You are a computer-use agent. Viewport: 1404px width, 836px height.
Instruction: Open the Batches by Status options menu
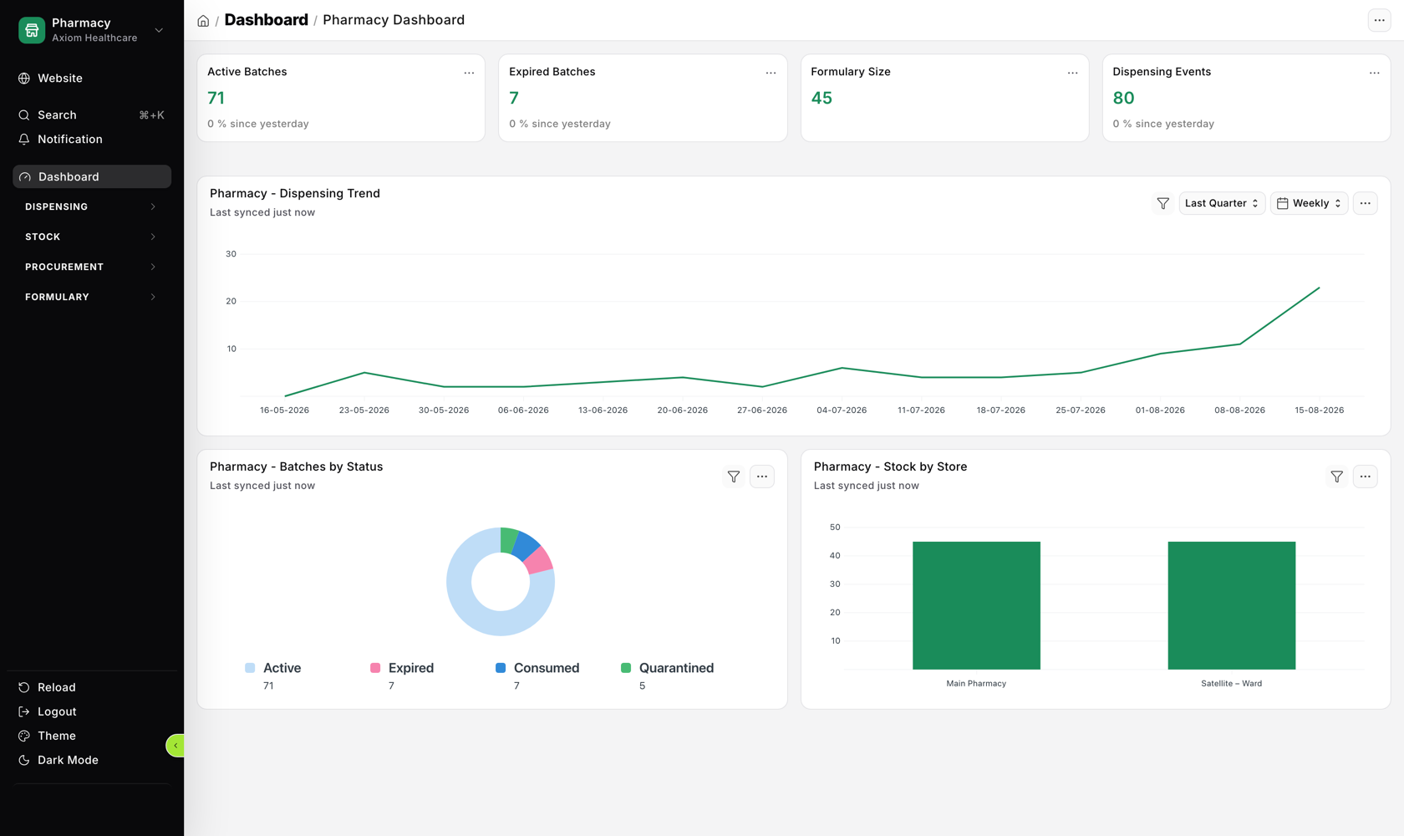761,477
